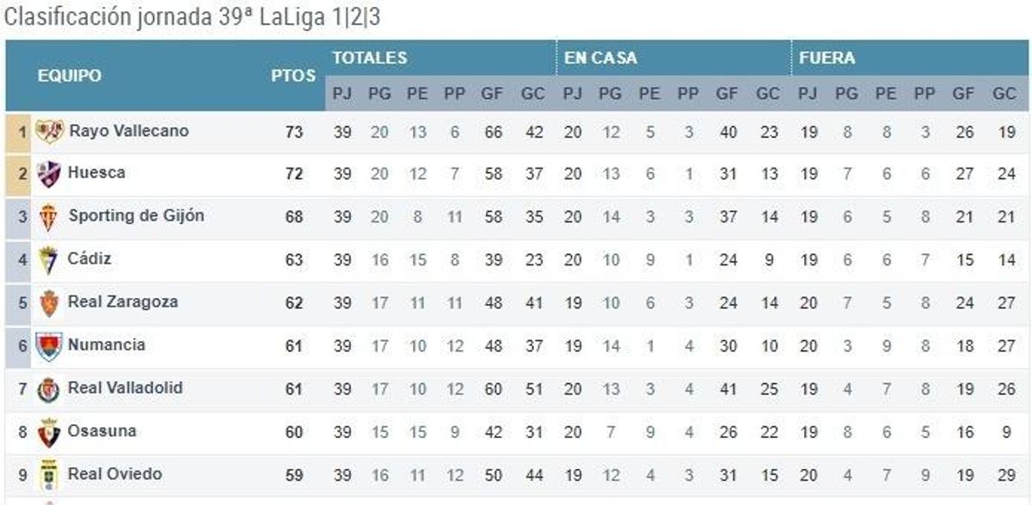The height and width of the screenshot is (505, 1032).
Task: Open the Sporting de Gijón team link
Action: click(x=136, y=216)
